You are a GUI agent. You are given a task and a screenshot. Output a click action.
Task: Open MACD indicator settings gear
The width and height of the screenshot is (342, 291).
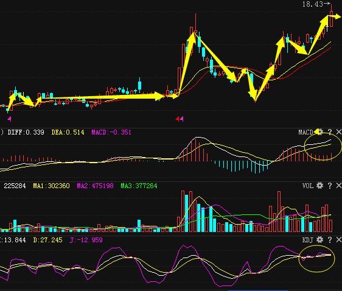coord(319,131)
